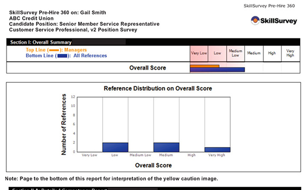Select the Medium Low rating header cell
307x190 pixels.
pos(236,53)
